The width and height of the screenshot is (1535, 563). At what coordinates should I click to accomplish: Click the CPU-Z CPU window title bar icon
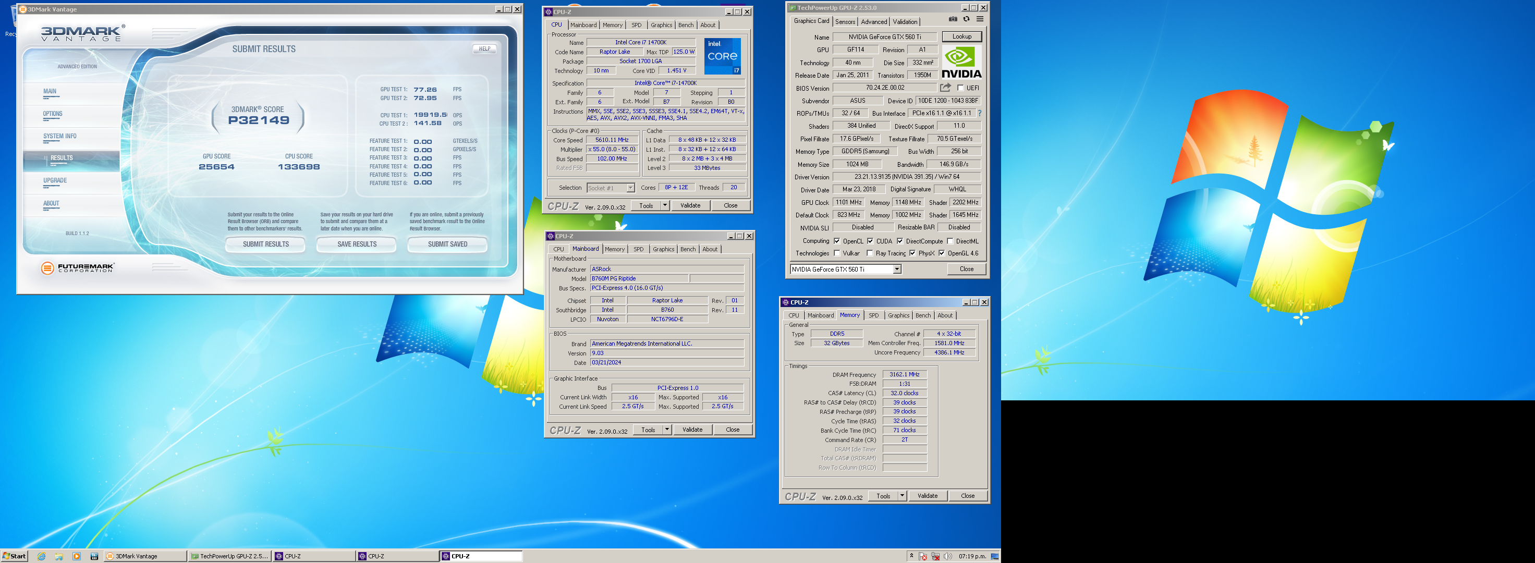point(549,12)
